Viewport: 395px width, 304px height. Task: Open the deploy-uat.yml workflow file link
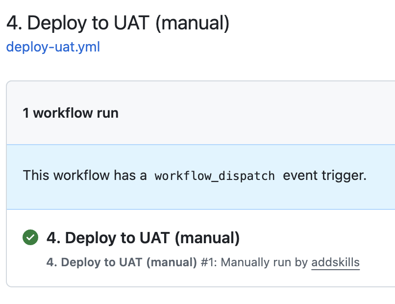[x=53, y=47]
